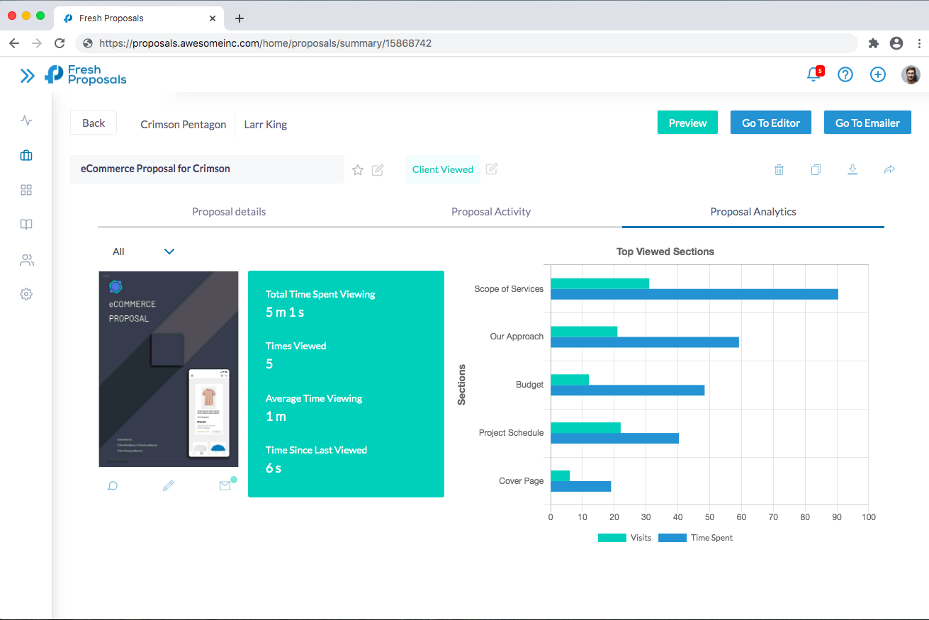Image resolution: width=929 pixels, height=620 pixels.
Task: Edit the Client Viewed status
Action: 492,169
